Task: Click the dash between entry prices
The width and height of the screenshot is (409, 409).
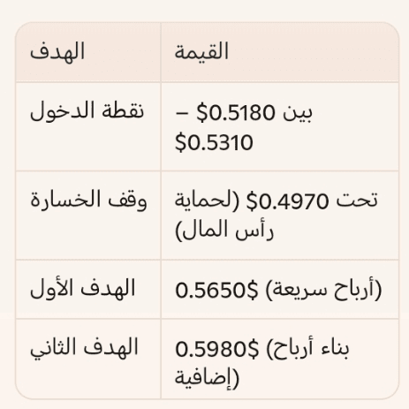Action: coord(181,113)
